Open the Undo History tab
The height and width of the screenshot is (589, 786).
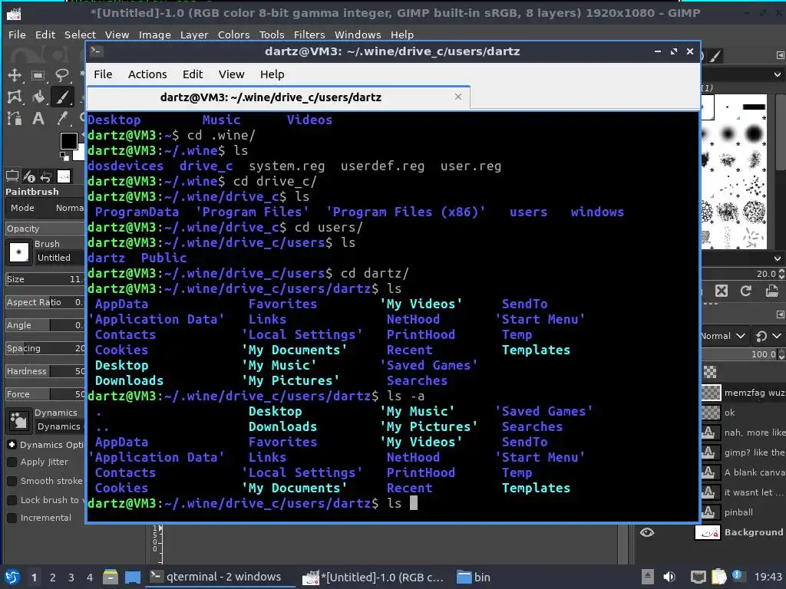(x=46, y=176)
